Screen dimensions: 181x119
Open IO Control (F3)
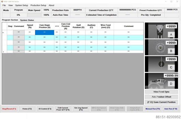point(45,109)
